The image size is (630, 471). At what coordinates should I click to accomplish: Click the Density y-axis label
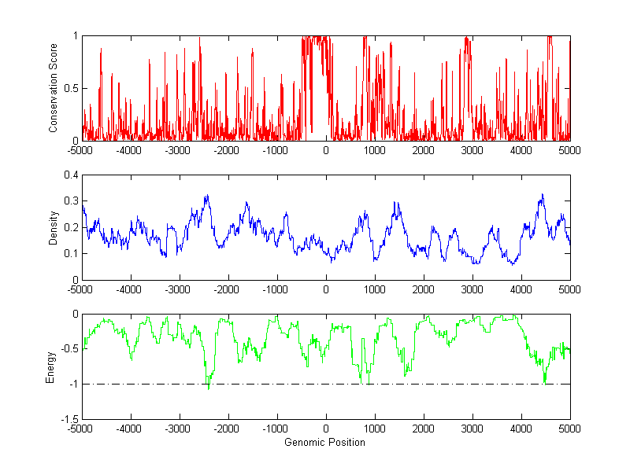pos(54,227)
